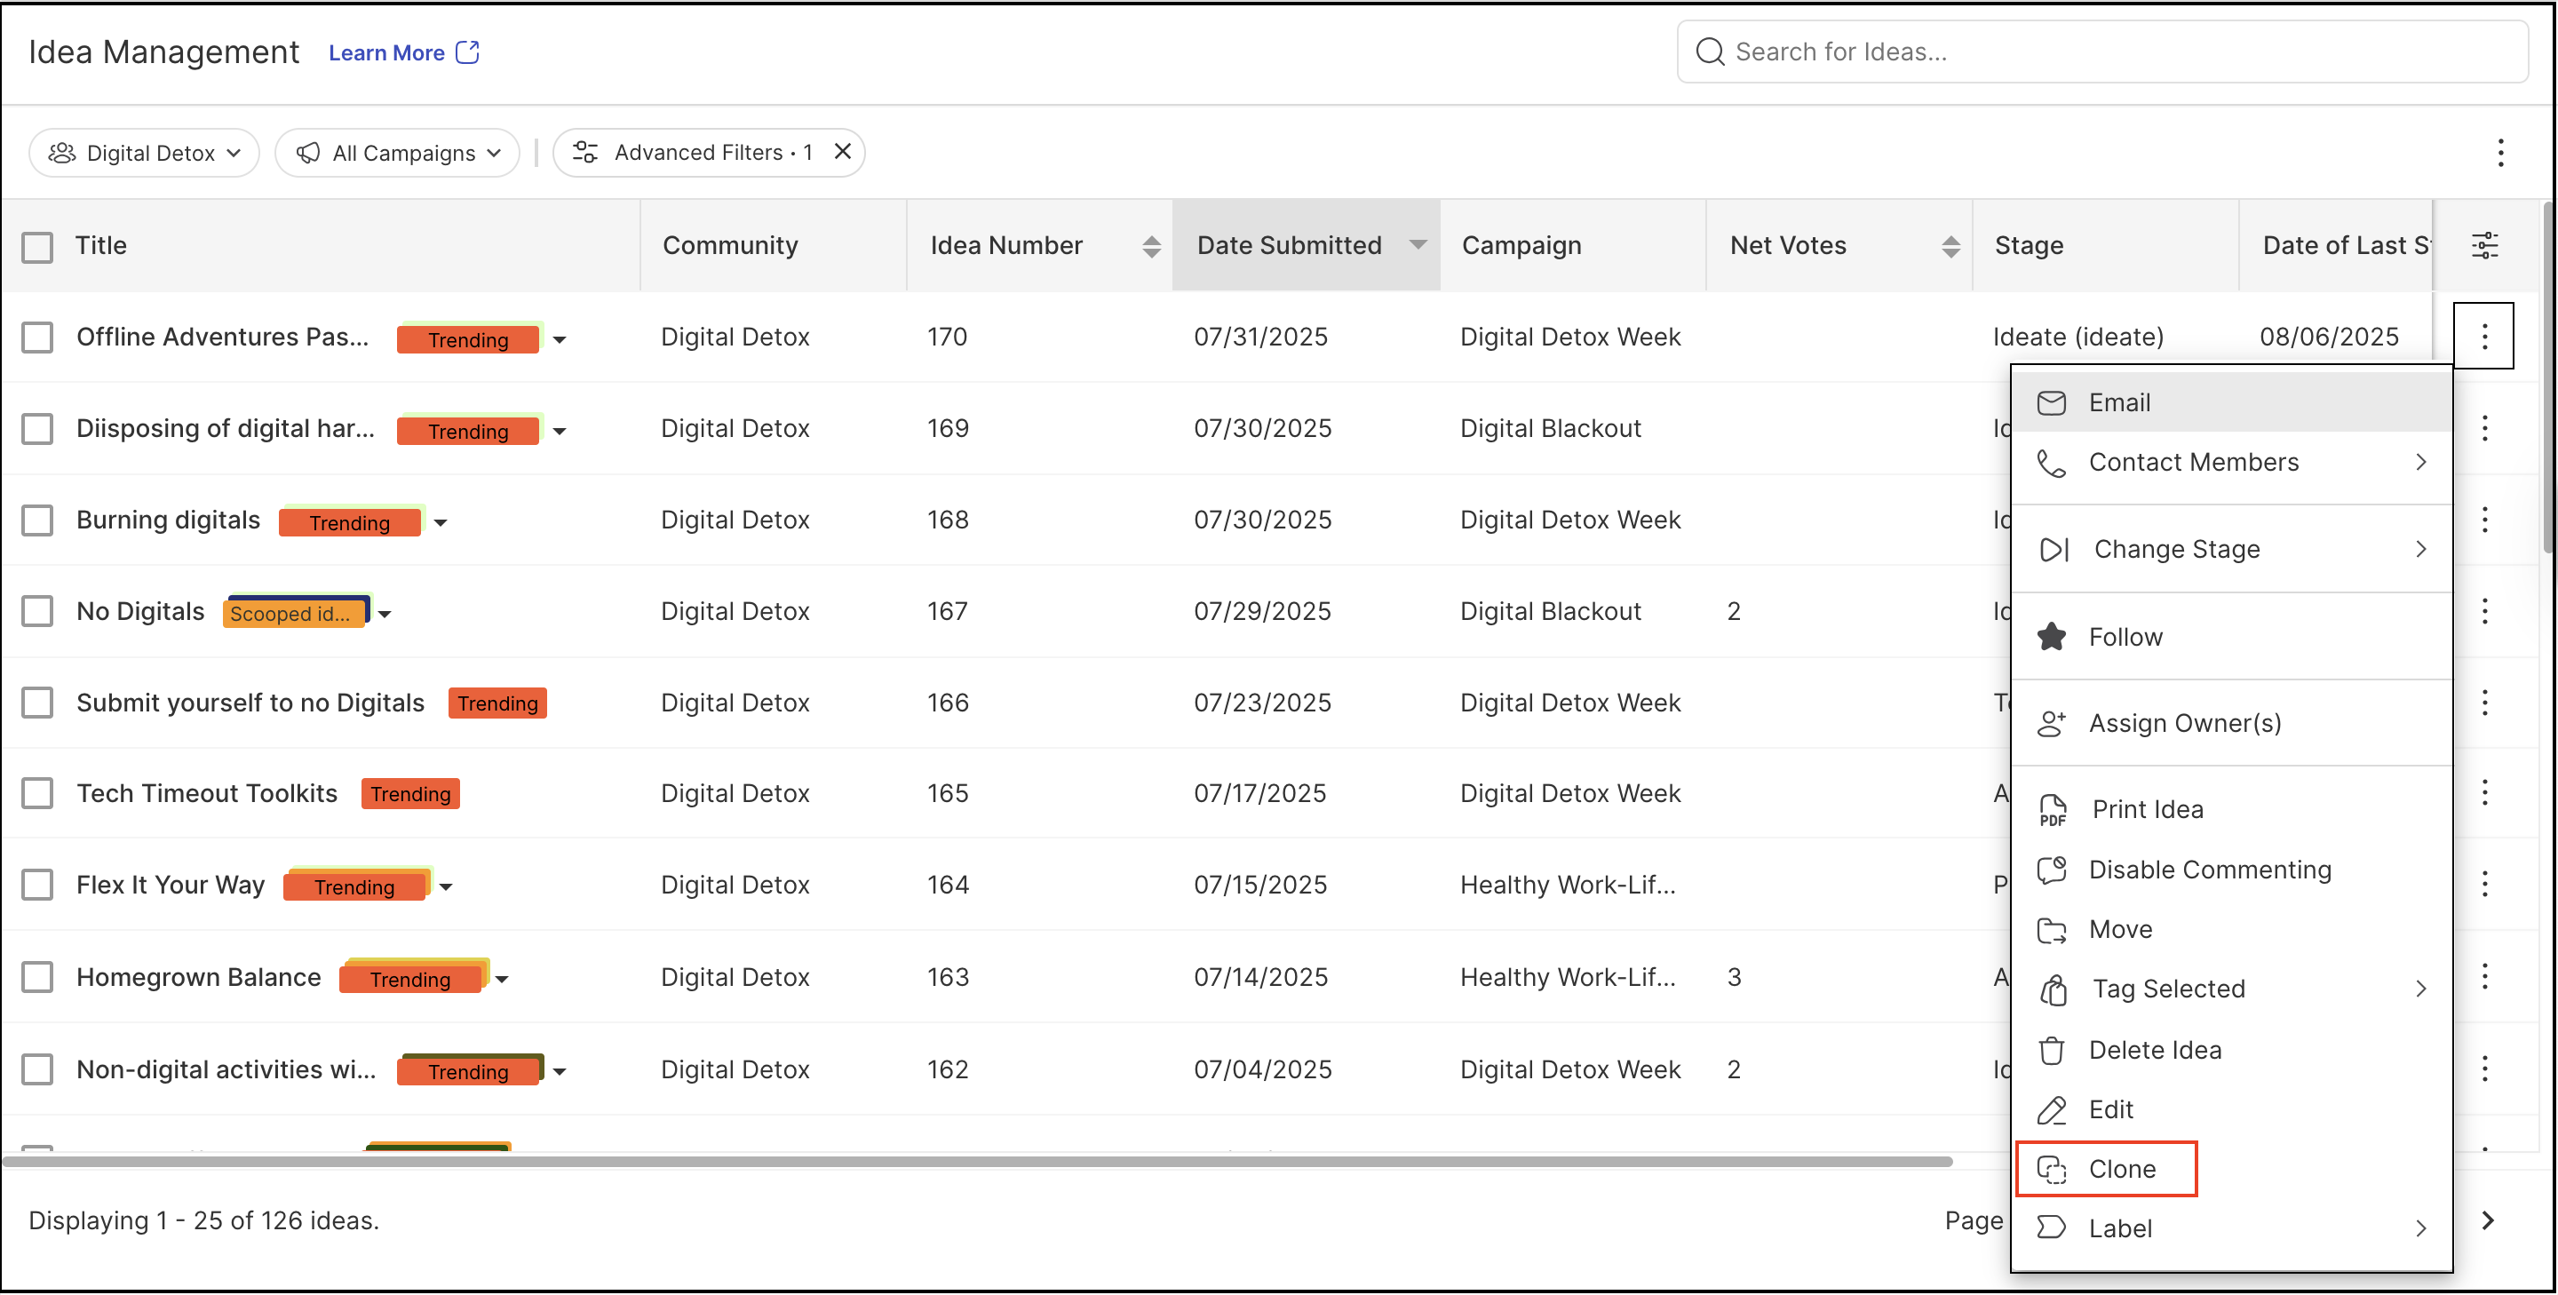Open the row options for Homegrown Balance
The width and height of the screenshot is (2558, 1295).
click(x=2484, y=977)
